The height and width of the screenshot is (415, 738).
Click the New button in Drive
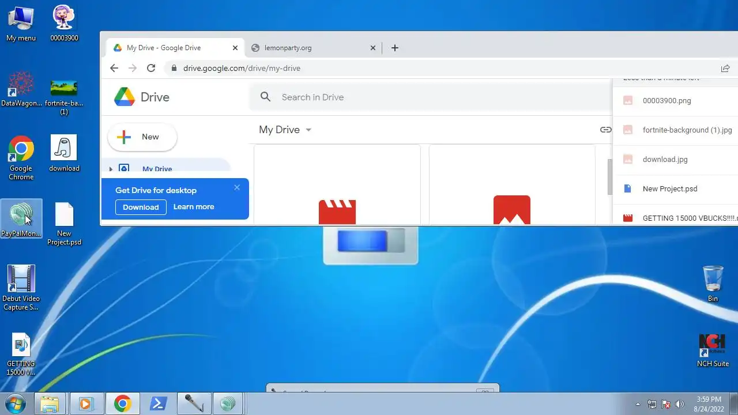point(142,137)
